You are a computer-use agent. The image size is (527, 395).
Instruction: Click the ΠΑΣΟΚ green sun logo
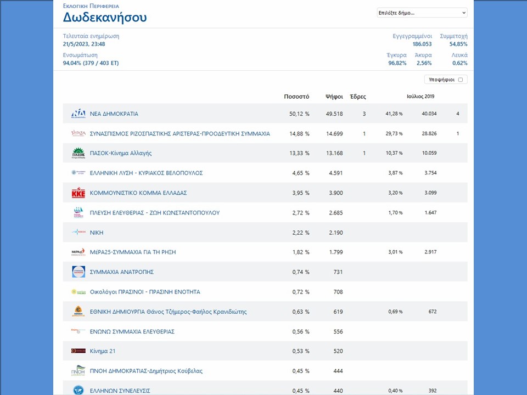tap(79, 154)
